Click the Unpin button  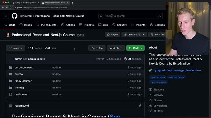coord(112,35)
